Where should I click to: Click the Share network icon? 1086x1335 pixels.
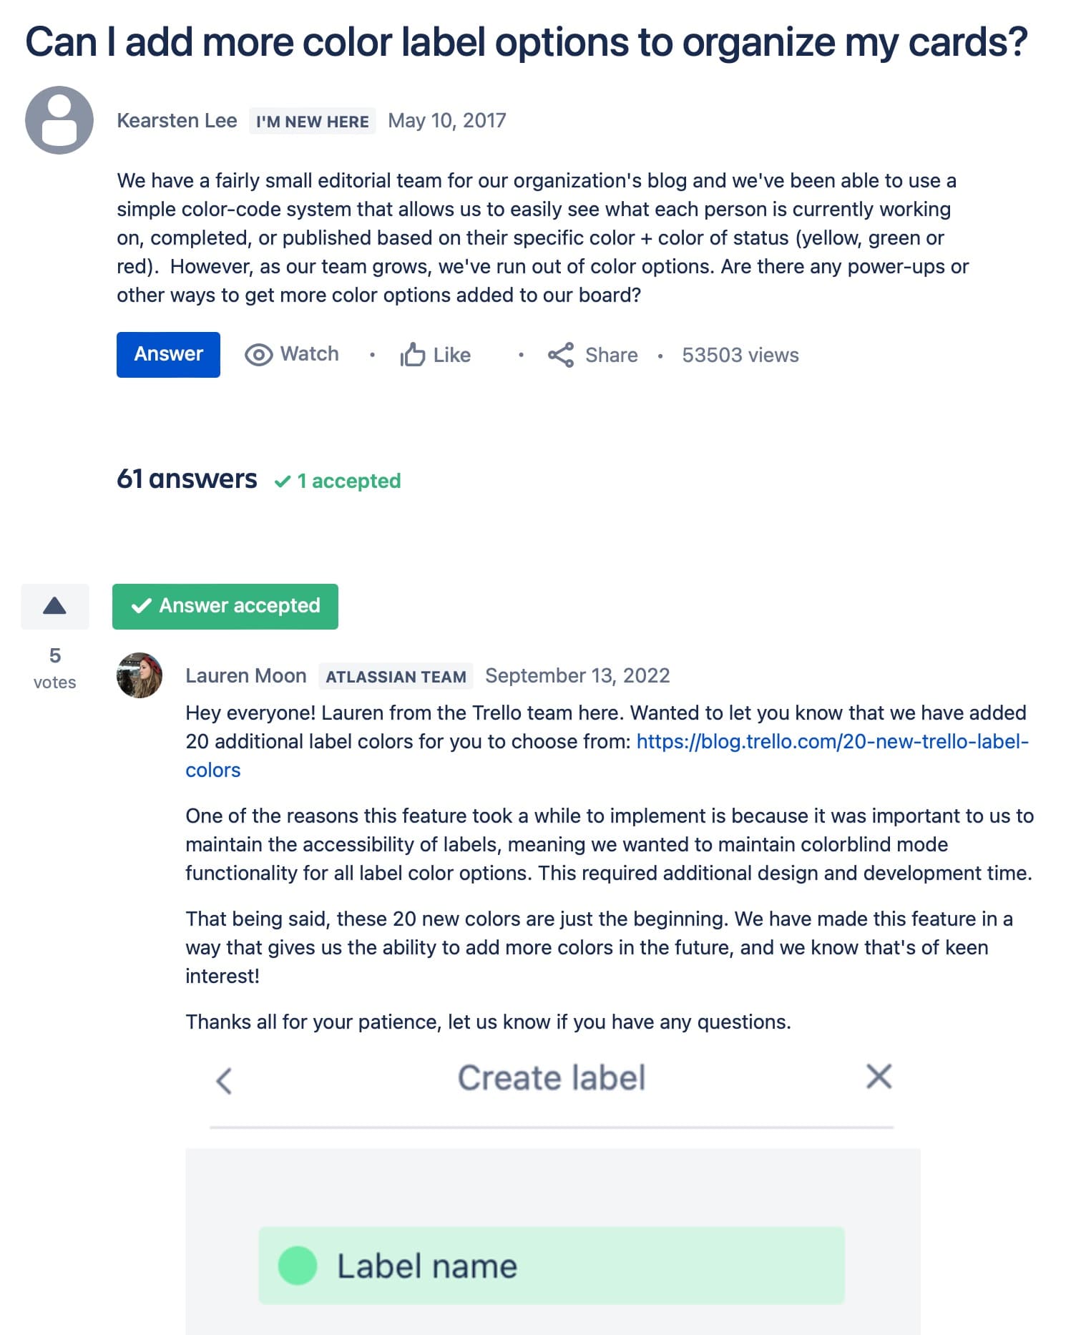(x=561, y=355)
